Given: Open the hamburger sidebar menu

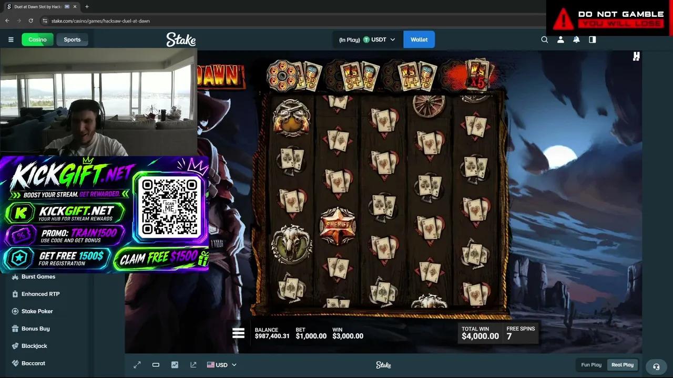Looking at the screenshot, I should (11, 39).
